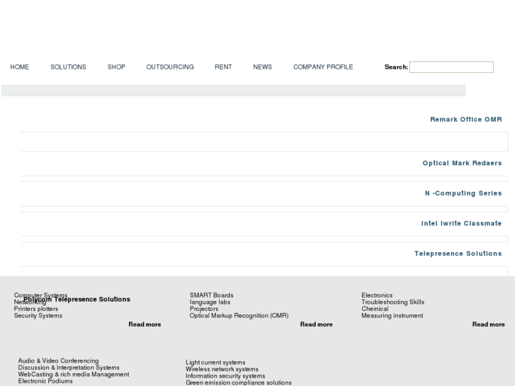Open the Remark Office OMR heading
The height and width of the screenshot is (386, 515).
click(x=466, y=119)
